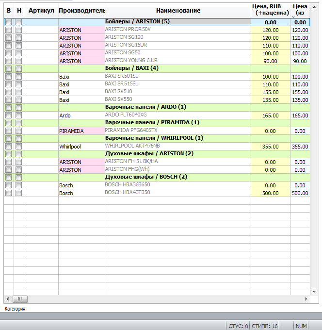Click manufacturer cell PIRAMIDA
The height and width of the screenshot is (330, 322).
[x=81, y=131]
